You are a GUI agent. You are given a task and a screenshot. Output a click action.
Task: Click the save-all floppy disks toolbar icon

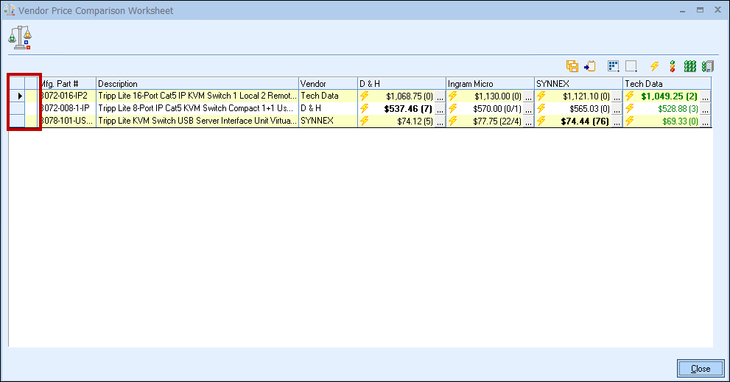(x=572, y=66)
